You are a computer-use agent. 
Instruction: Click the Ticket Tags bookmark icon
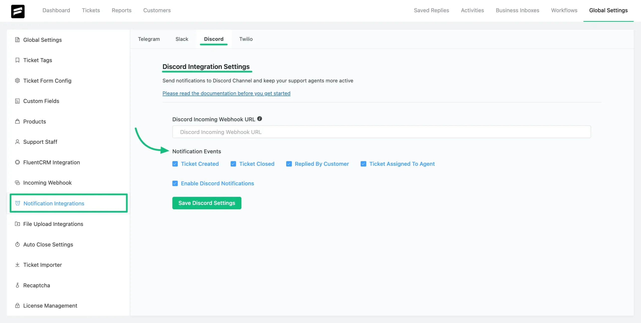17,60
